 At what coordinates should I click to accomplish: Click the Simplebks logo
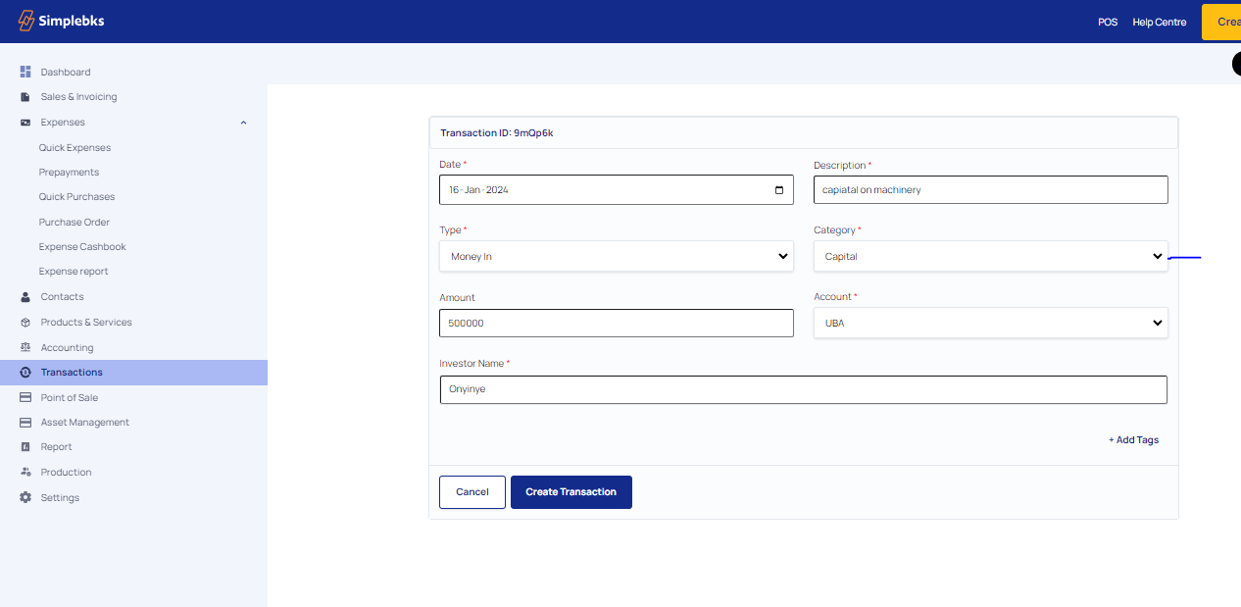point(61,21)
